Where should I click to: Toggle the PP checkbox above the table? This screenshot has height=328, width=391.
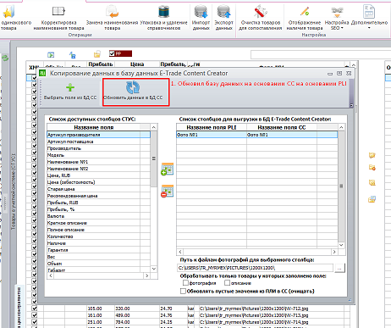point(112,53)
